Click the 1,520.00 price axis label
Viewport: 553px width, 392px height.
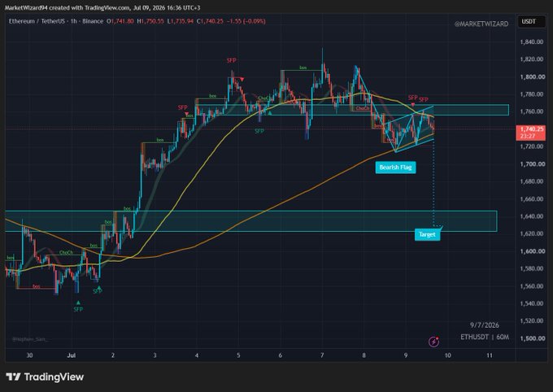[532, 320]
